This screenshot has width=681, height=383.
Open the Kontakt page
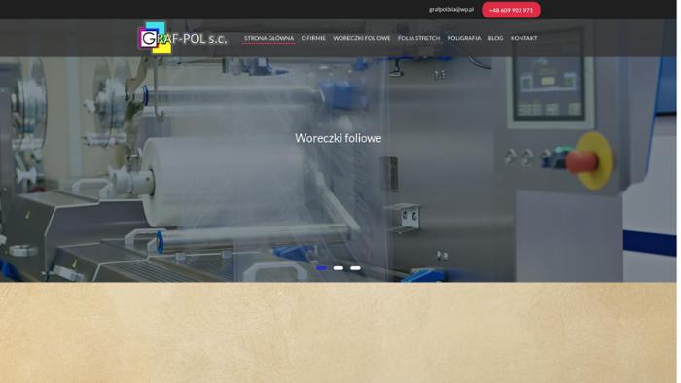(523, 38)
